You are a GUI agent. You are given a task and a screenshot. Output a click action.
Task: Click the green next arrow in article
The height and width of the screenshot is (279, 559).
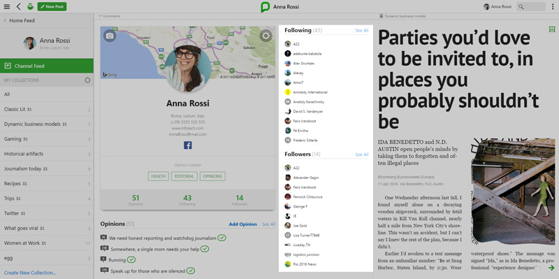(x=551, y=268)
